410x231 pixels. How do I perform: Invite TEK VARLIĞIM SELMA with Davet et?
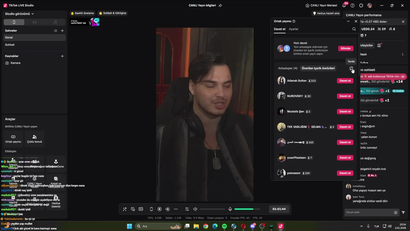345,127
